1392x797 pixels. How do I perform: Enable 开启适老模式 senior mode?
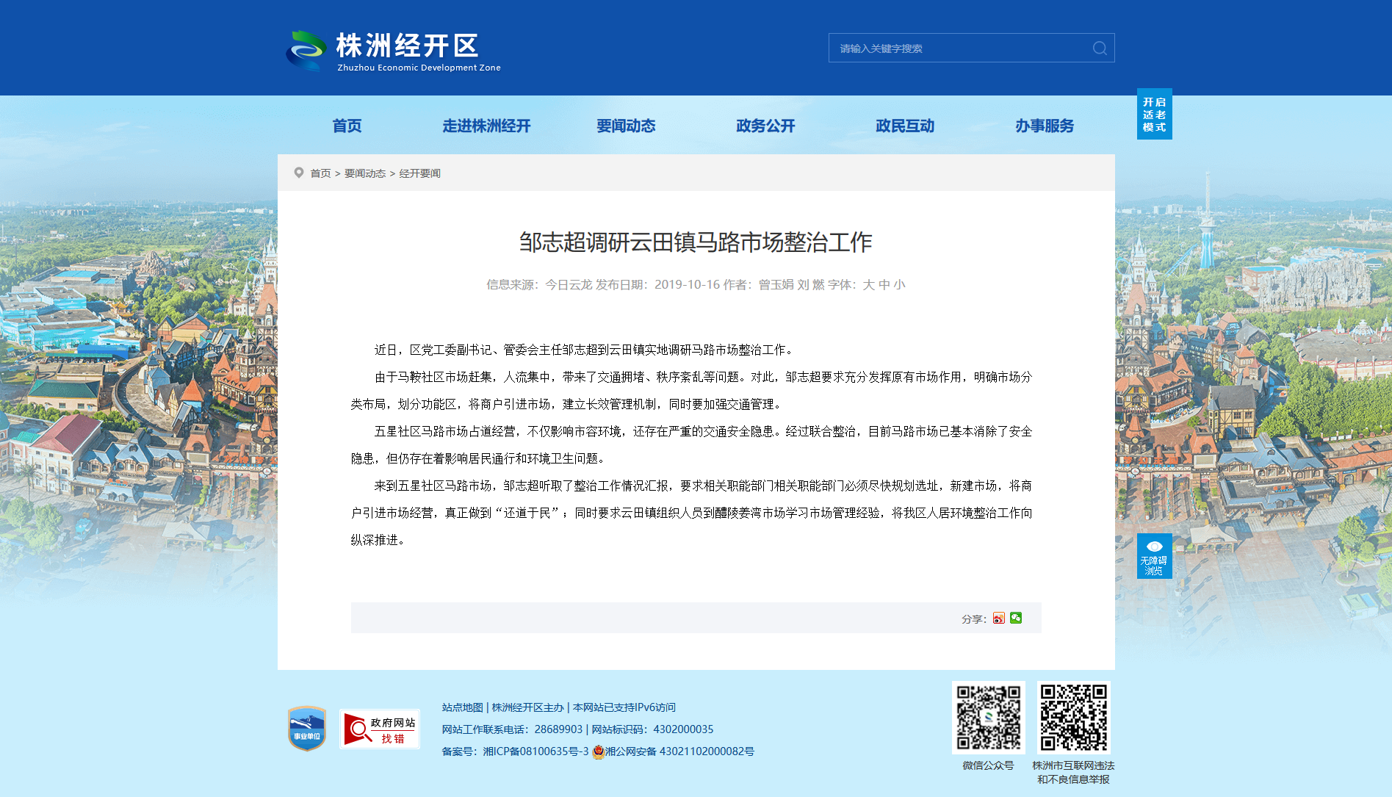[x=1154, y=114]
